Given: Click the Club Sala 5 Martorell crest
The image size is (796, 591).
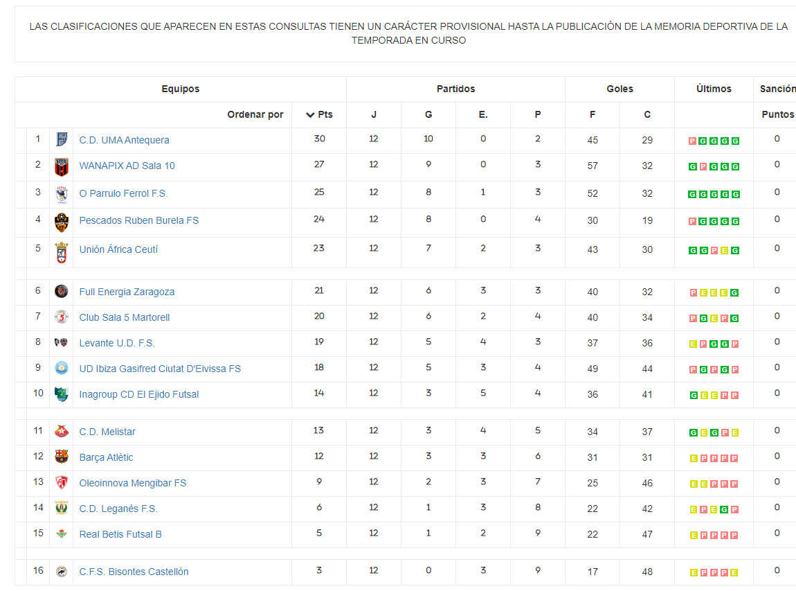Looking at the screenshot, I should click(x=62, y=317).
